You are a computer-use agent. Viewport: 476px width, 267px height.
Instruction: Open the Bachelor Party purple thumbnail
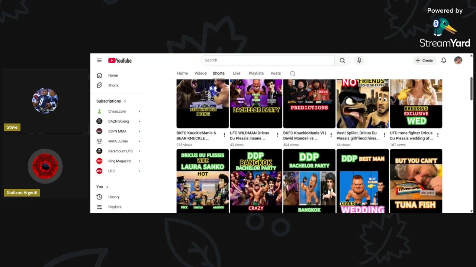click(x=256, y=104)
